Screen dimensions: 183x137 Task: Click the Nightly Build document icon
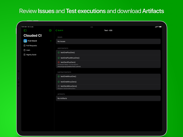click(x=25, y=55)
